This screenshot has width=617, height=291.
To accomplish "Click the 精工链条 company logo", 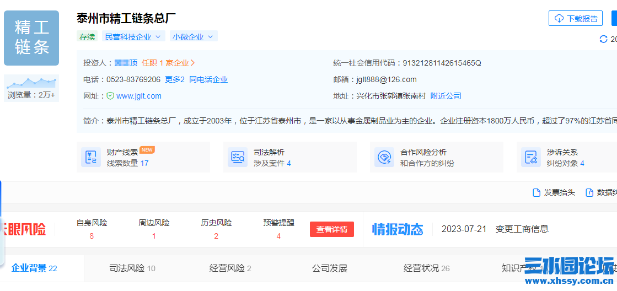I will (31, 37).
